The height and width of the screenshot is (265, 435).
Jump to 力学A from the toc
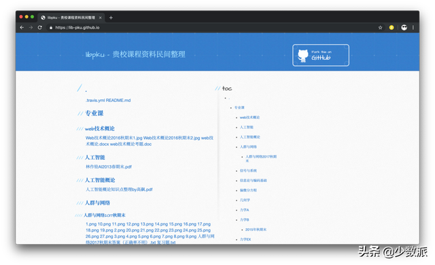pyautogui.click(x=244, y=210)
